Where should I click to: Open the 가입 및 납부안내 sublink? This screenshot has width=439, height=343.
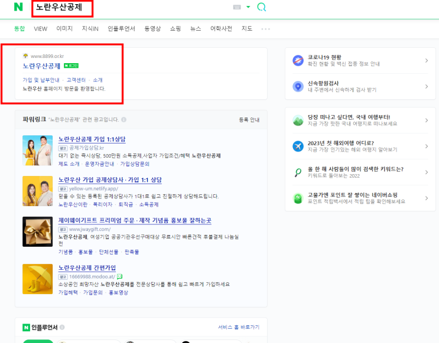[41, 80]
